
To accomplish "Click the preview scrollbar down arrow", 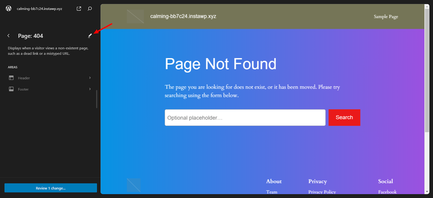I will pyautogui.click(x=427, y=192).
